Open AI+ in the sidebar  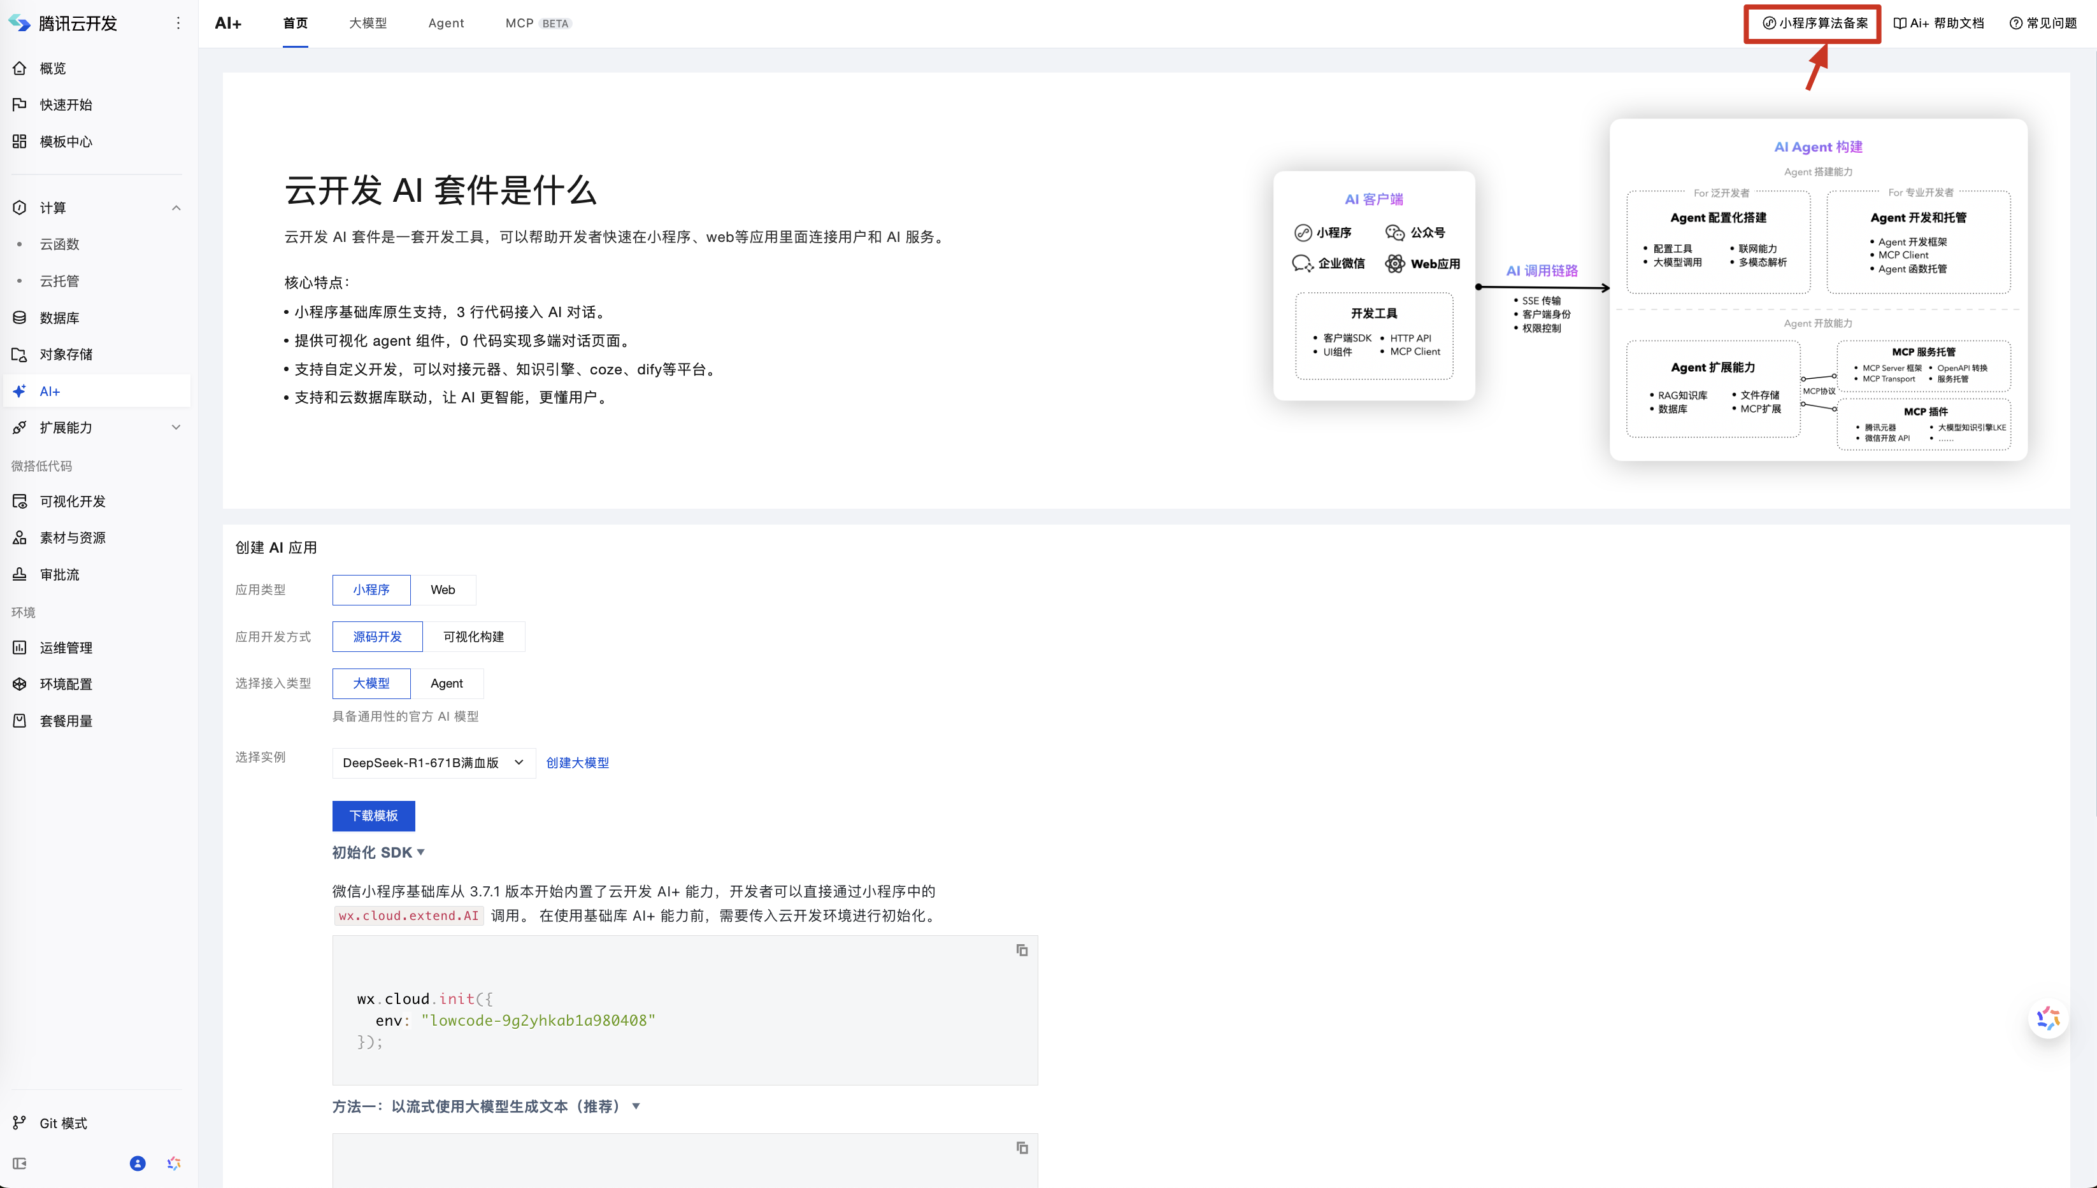point(50,391)
